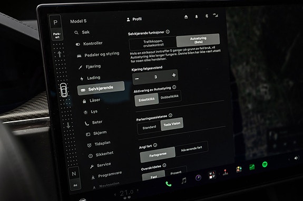This screenshot has height=201, width=303.
Task: Open the Kontroller menu
Action: click(x=89, y=44)
